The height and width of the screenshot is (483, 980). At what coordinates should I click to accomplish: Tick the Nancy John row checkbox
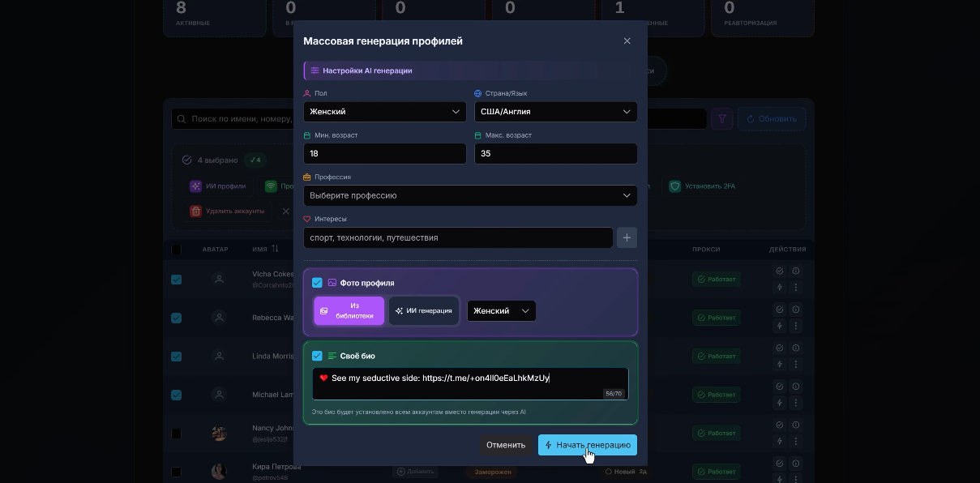(x=177, y=434)
